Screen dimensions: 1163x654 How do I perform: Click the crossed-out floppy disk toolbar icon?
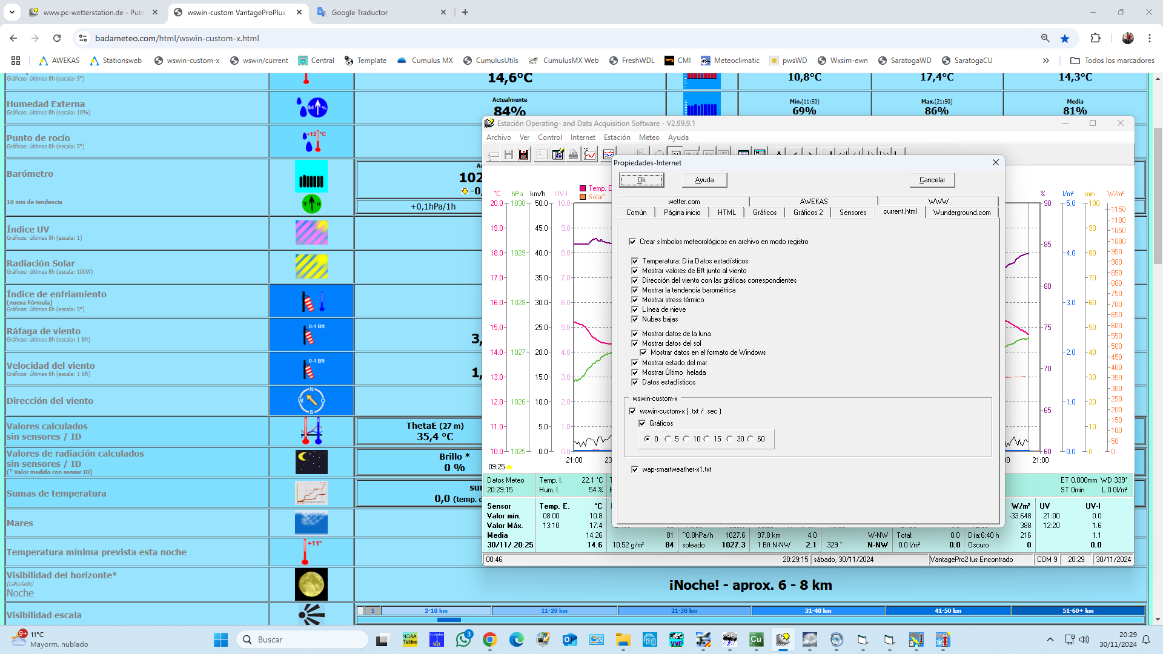[x=524, y=155]
